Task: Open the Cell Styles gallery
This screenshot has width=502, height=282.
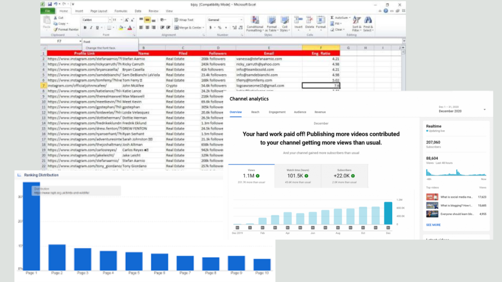Action: (x=284, y=24)
